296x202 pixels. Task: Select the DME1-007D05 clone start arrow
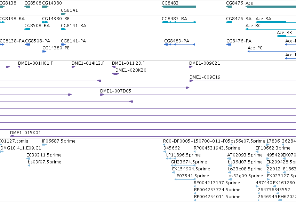pos(102,95)
